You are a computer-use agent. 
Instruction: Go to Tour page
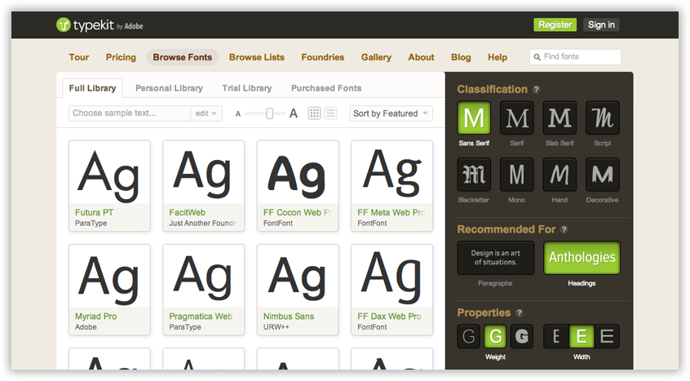(x=79, y=57)
